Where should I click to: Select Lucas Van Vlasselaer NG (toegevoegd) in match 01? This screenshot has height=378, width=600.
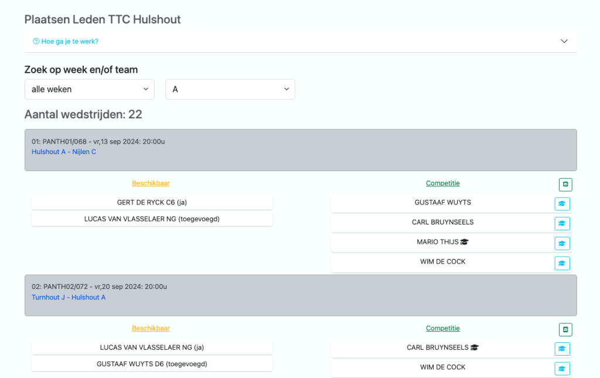(152, 219)
